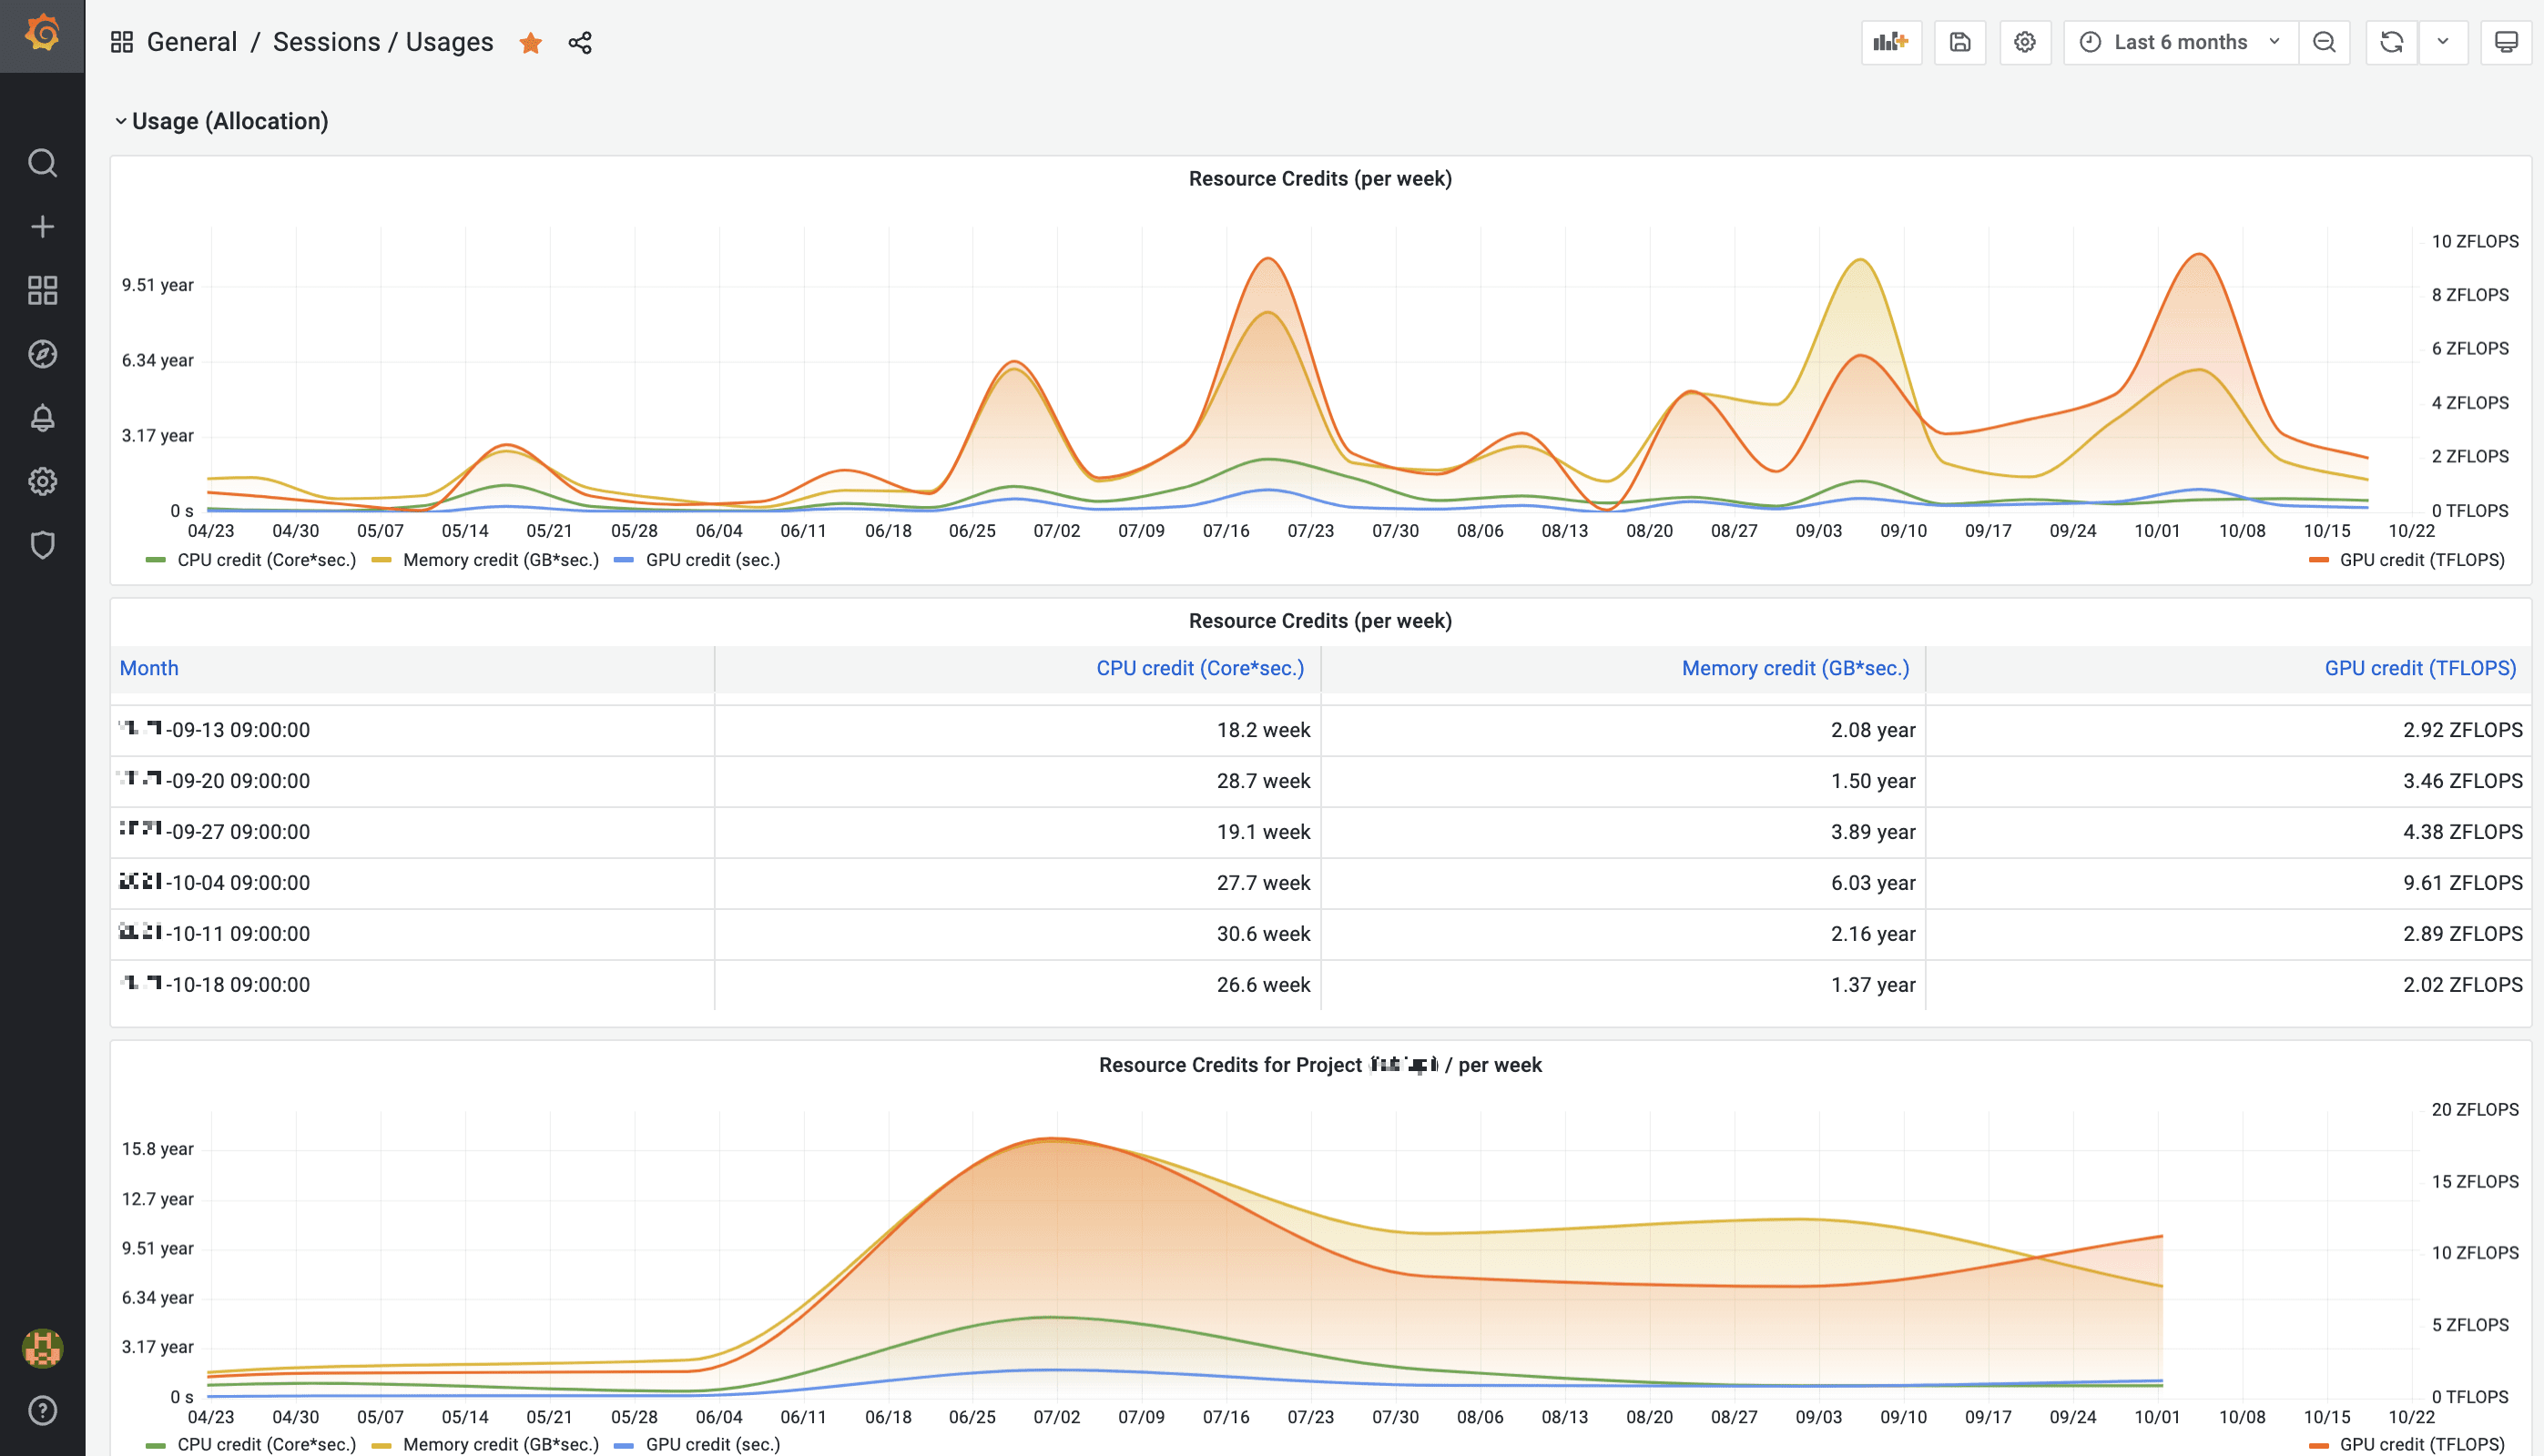The image size is (2544, 1456).
Task: Add a panel with the chart-plus icon
Action: coord(1891,42)
